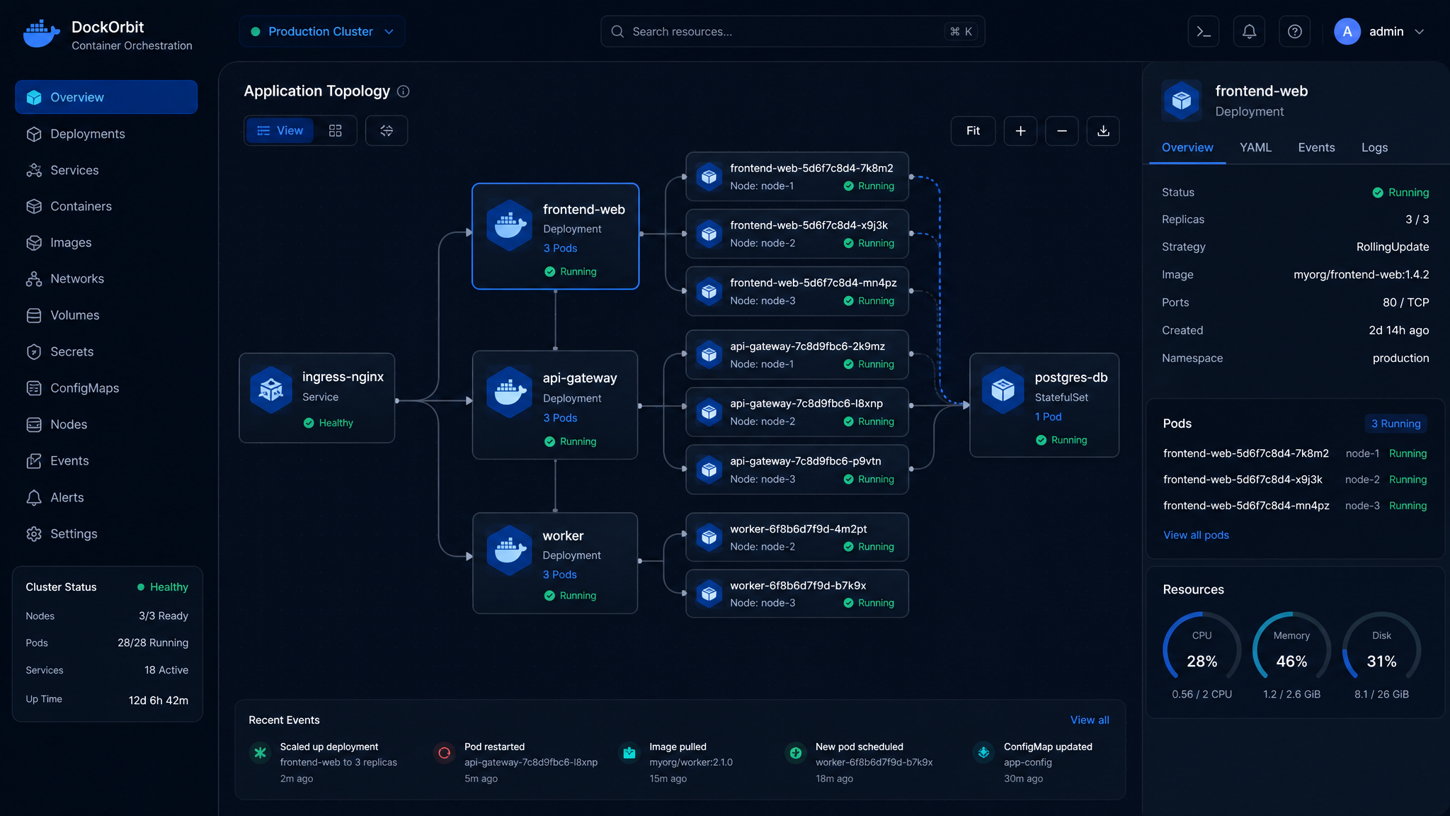Open the topology filter settings icon
Viewport: 1450px width, 816px height.
click(387, 130)
